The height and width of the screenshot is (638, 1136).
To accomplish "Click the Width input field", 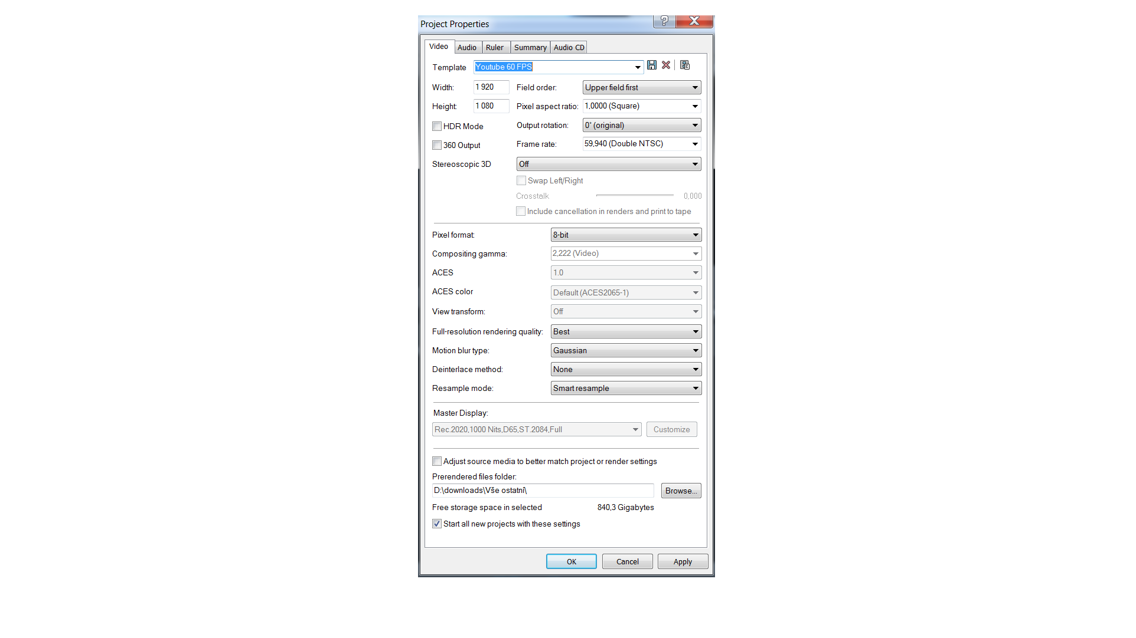I will [490, 87].
